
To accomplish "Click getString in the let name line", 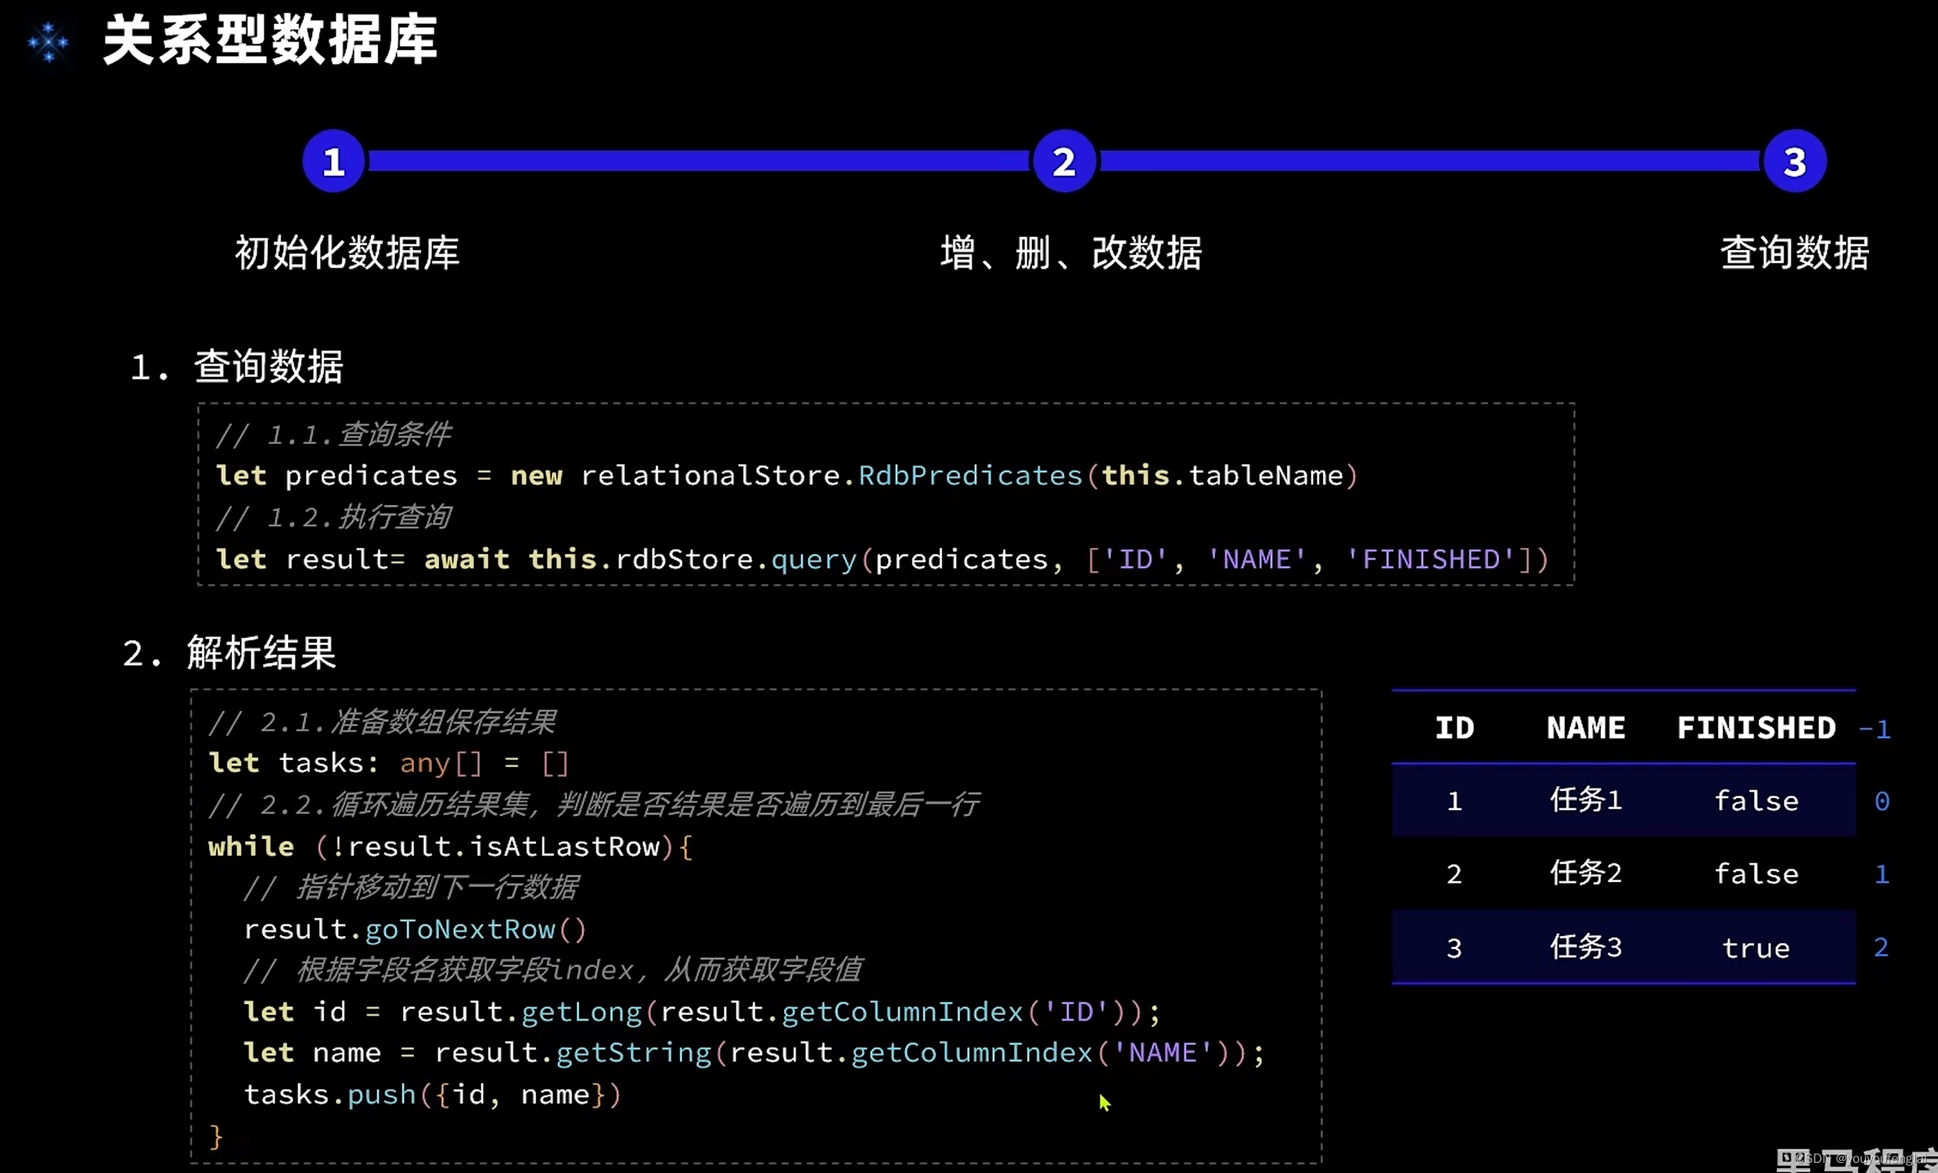I will (x=634, y=1053).
